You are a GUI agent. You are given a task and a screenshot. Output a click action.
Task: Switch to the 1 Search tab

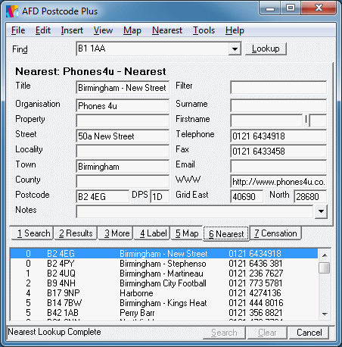[x=33, y=233]
